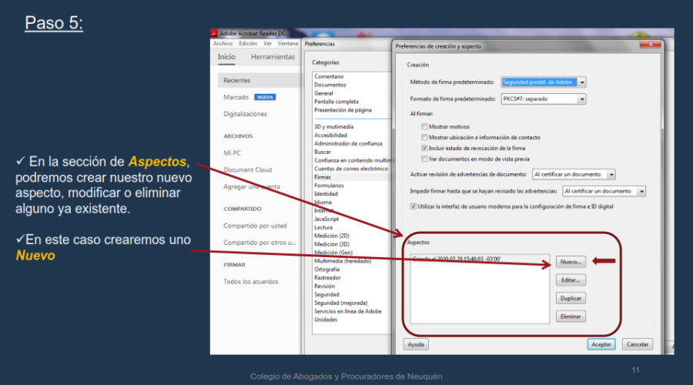Screen dimensions: 693x385
Task: Select Marcado in the sidebar
Action: [236, 97]
